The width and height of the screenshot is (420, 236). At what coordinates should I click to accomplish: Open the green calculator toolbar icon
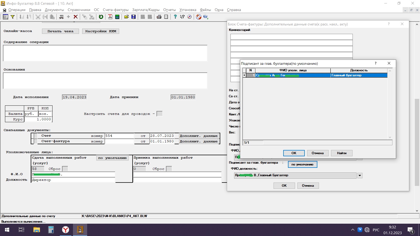tap(117, 17)
